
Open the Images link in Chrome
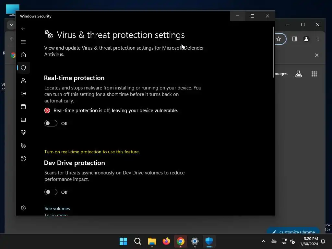(x=281, y=74)
